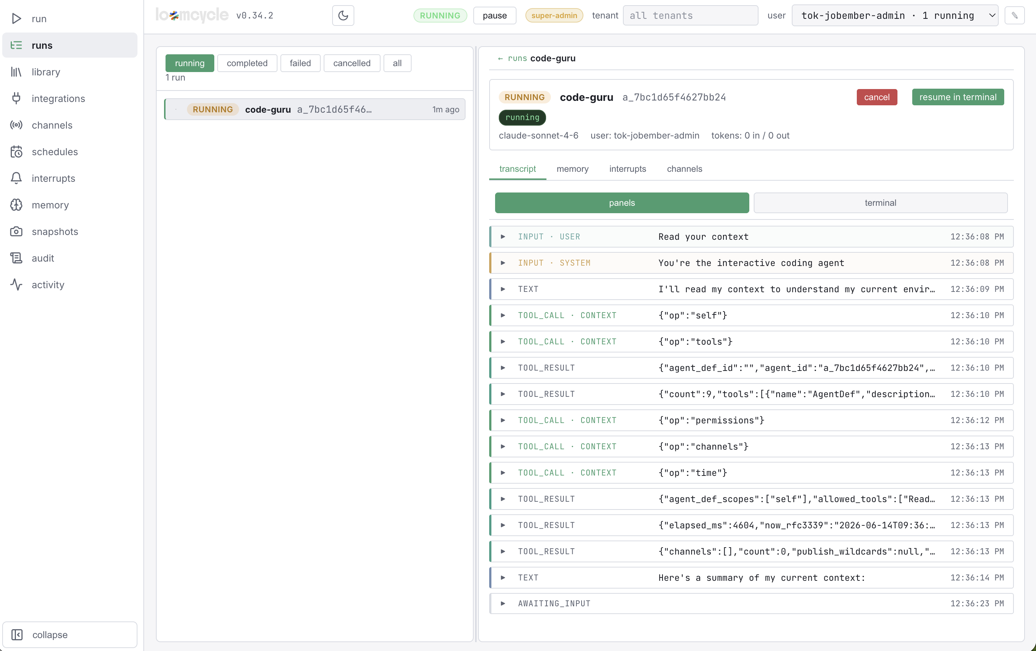This screenshot has height=651, width=1036.
Task: Click agent id a_7bc1d65f4627bb24 in header card
Action: click(x=674, y=97)
